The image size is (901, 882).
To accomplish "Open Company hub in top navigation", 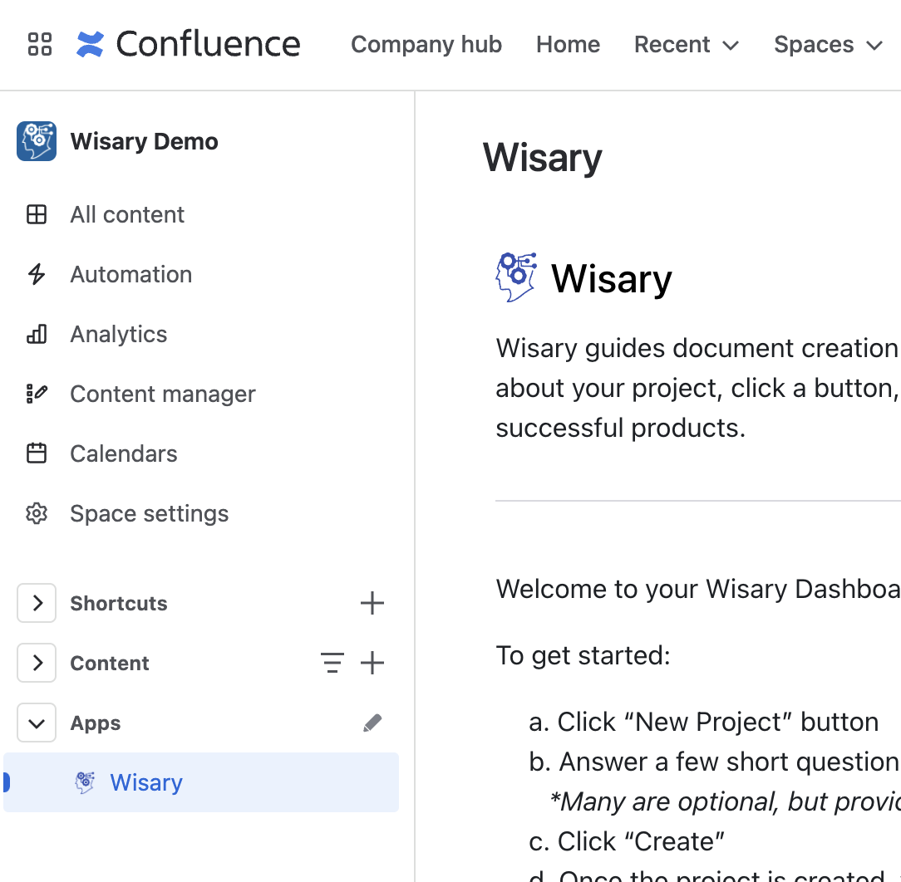I will click(426, 44).
